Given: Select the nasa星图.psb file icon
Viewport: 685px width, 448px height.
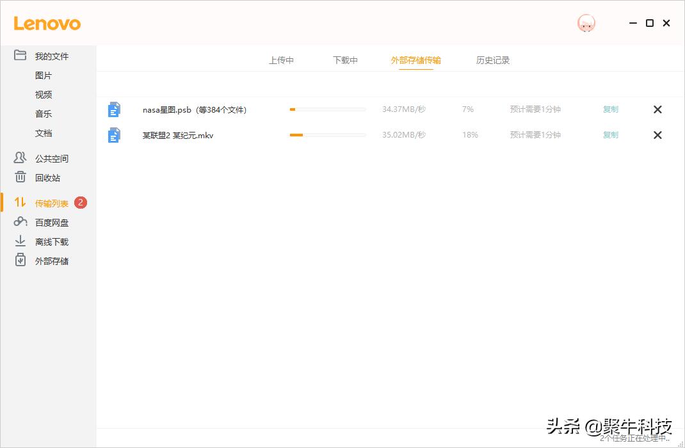Looking at the screenshot, I should (x=114, y=109).
